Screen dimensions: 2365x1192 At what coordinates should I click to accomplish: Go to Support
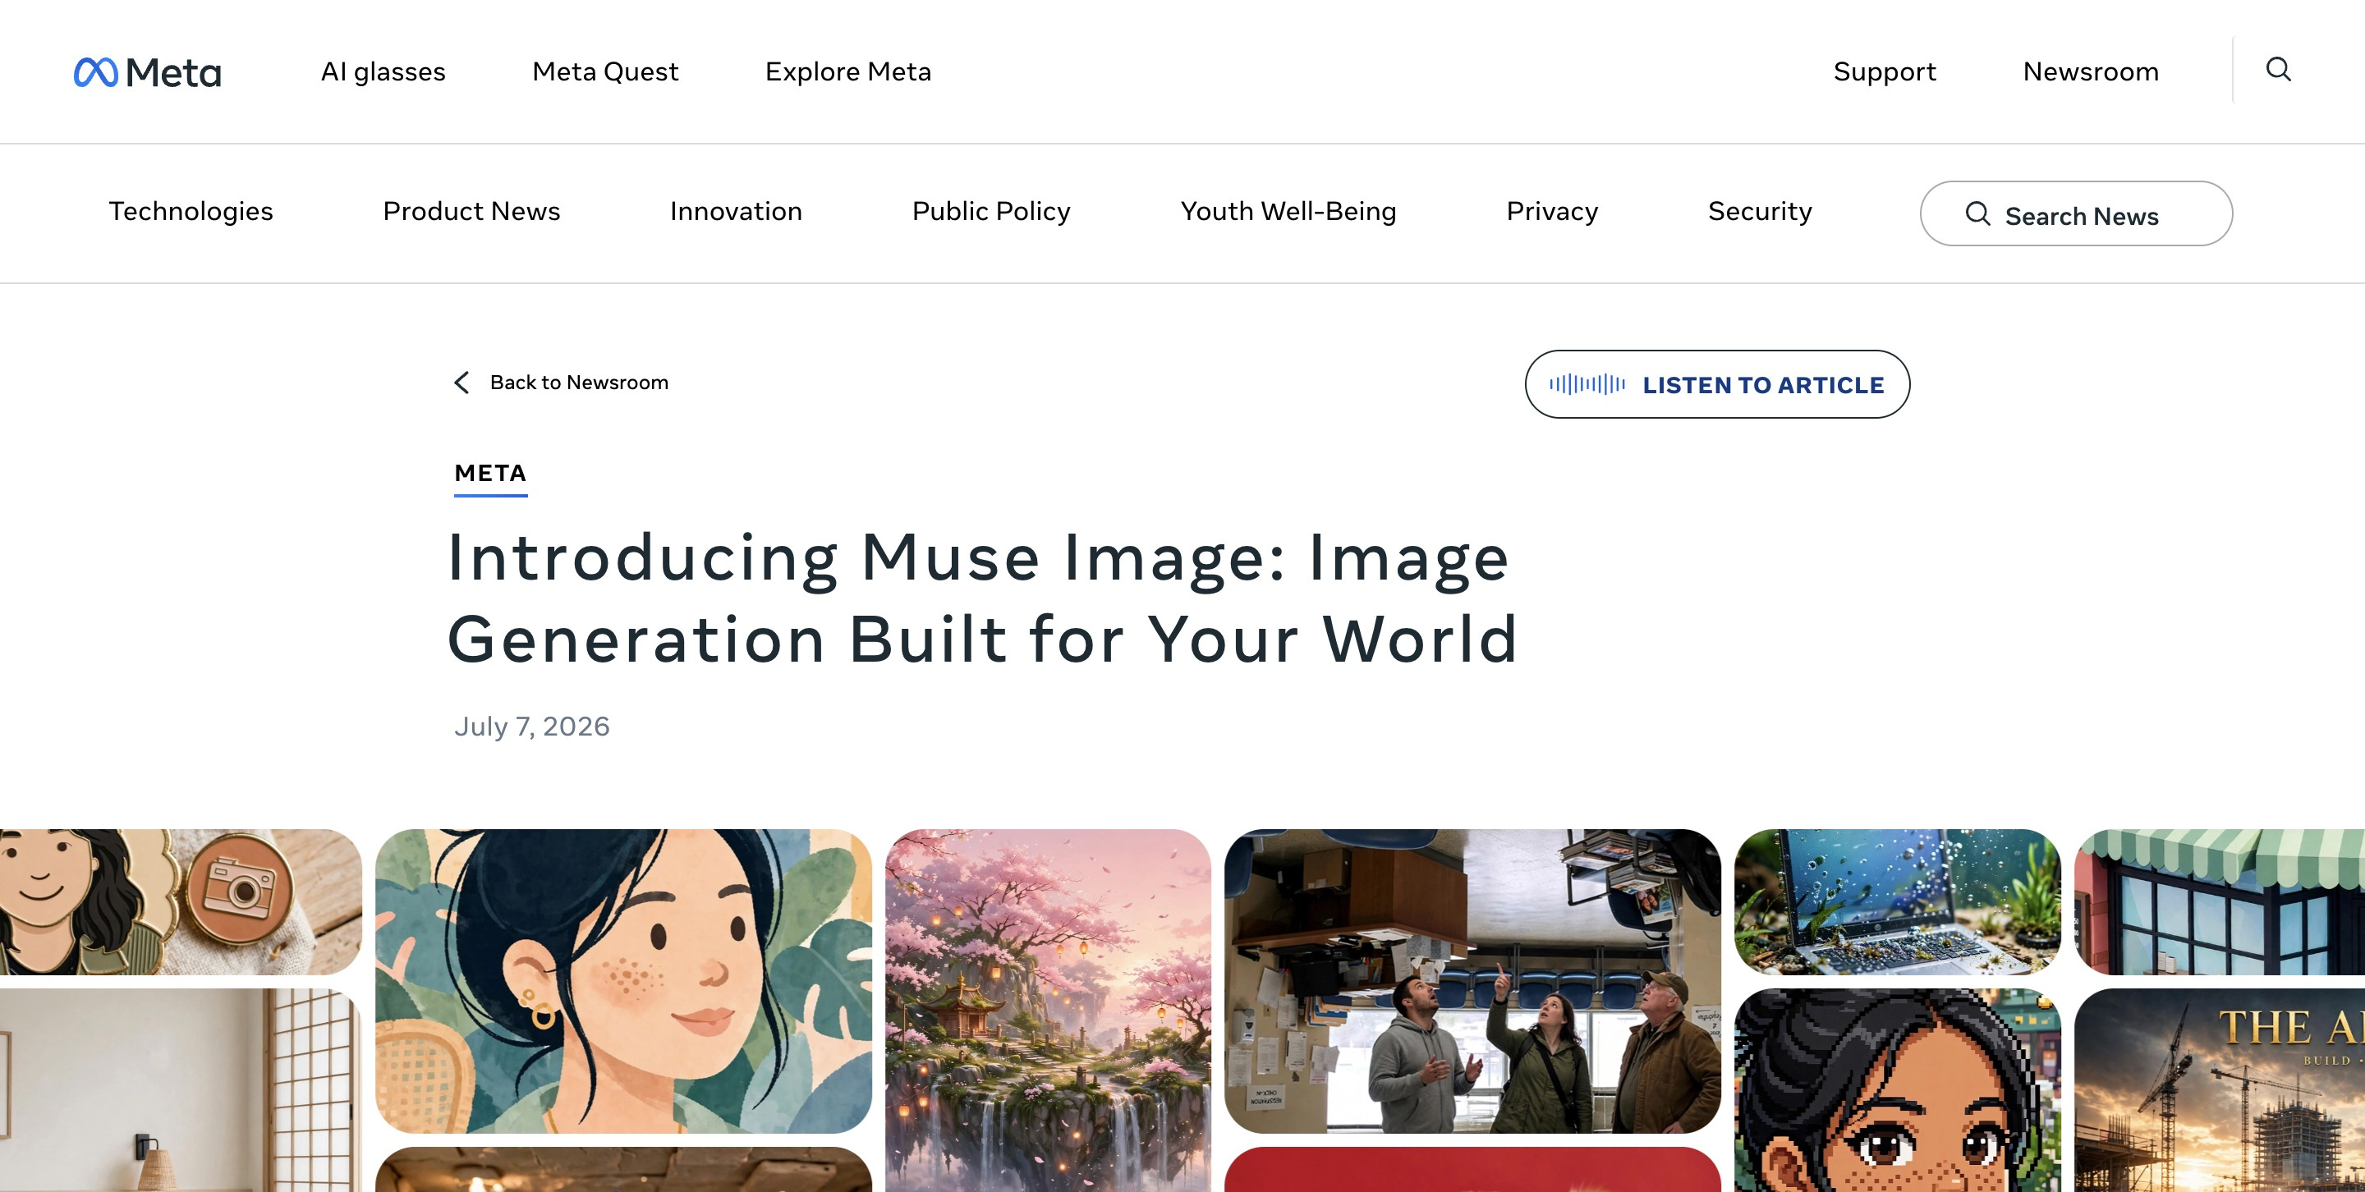(x=1884, y=71)
